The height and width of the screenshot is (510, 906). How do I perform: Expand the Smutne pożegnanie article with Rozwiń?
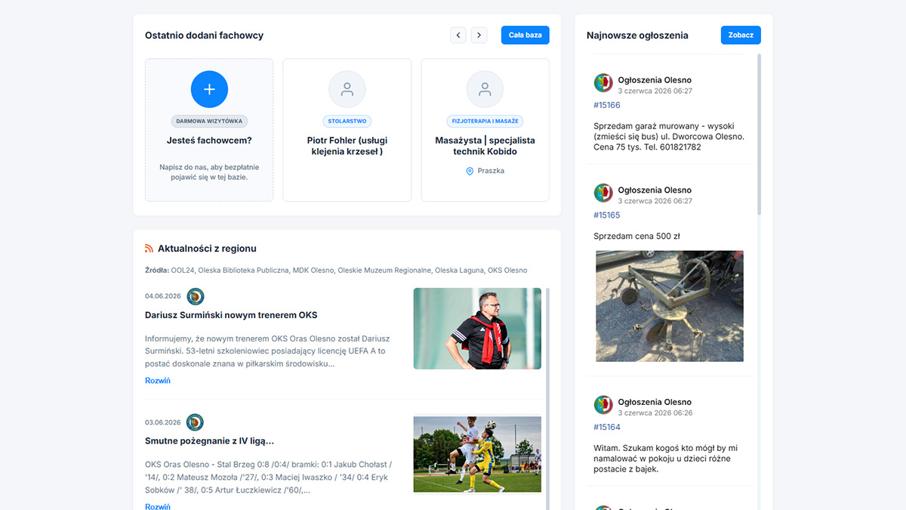click(x=158, y=506)
